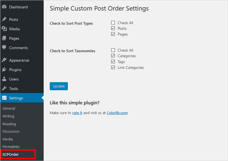
Task: Click the Plugins plug icon
Action: coord(4,70)
